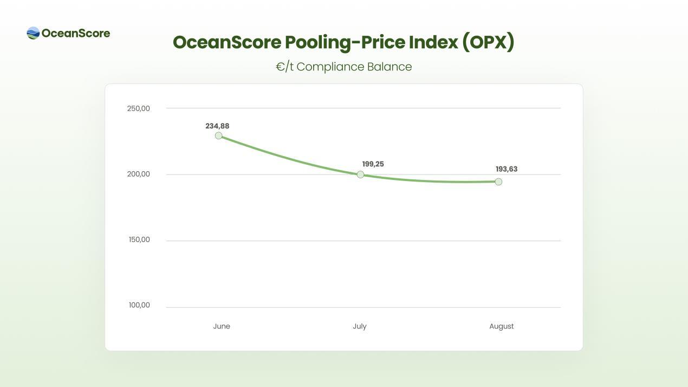Click the OceanScore wave logo icon
The width and height of the screenshot is (688, 387).
pos(33,33)
